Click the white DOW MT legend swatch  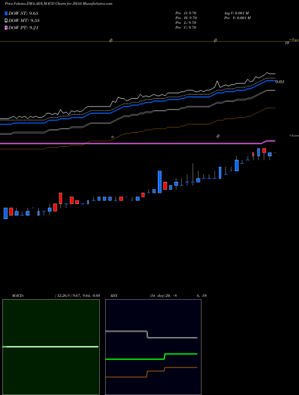tap(7, 21)
